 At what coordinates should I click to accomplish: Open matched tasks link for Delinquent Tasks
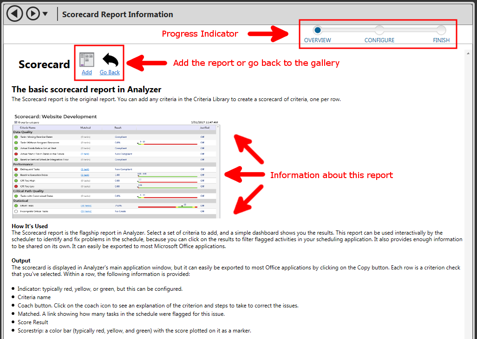pos(85,169)
